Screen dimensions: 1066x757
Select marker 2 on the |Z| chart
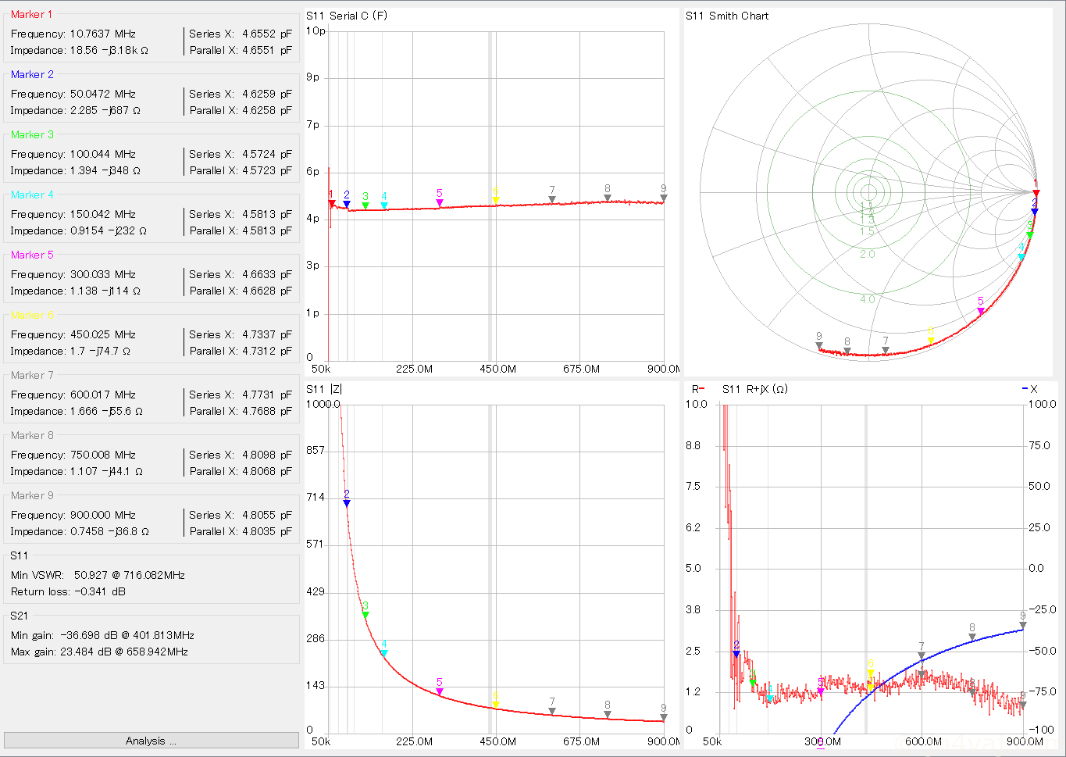(x=347, y=502)
